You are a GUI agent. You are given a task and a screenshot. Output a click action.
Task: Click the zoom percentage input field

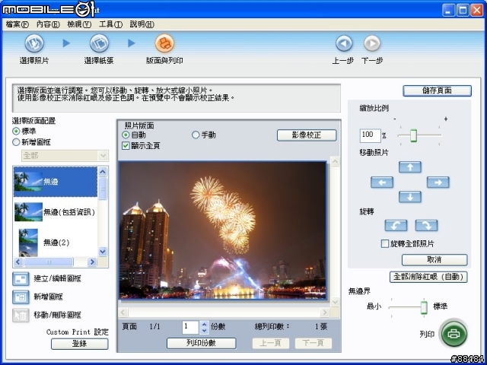point(371,135)
